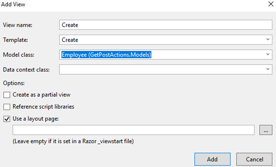Expand the Model class dropdown arrow

click(268, 55)
